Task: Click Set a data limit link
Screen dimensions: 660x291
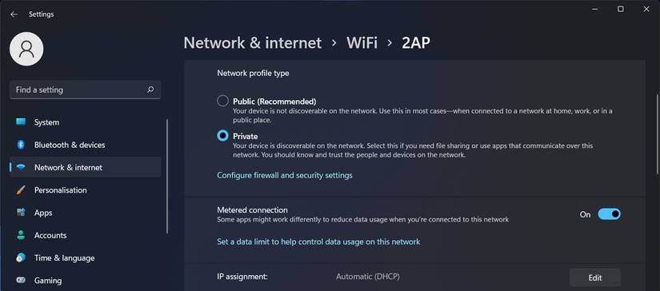Action: [x=318, y=241]
